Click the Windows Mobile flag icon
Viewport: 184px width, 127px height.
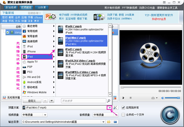click(24, 92)
